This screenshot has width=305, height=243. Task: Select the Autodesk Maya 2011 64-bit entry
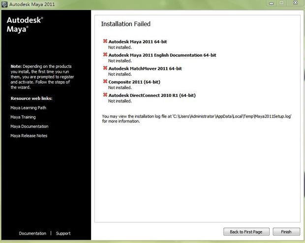pos(137,42)
